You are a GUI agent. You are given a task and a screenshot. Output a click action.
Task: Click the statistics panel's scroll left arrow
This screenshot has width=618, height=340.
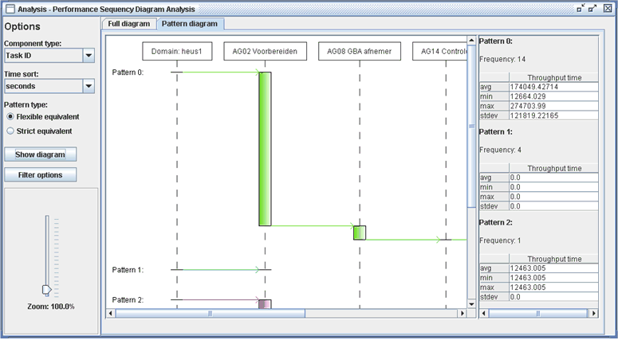(483, 314)
